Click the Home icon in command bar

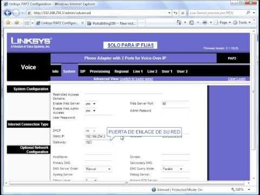(x=179, y=23)
